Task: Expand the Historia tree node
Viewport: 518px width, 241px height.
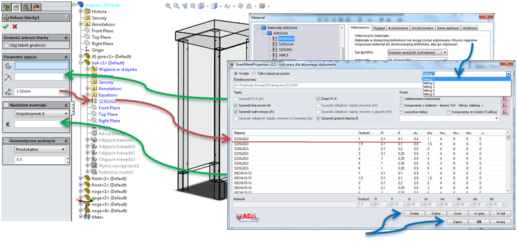Action: point(81,11)
